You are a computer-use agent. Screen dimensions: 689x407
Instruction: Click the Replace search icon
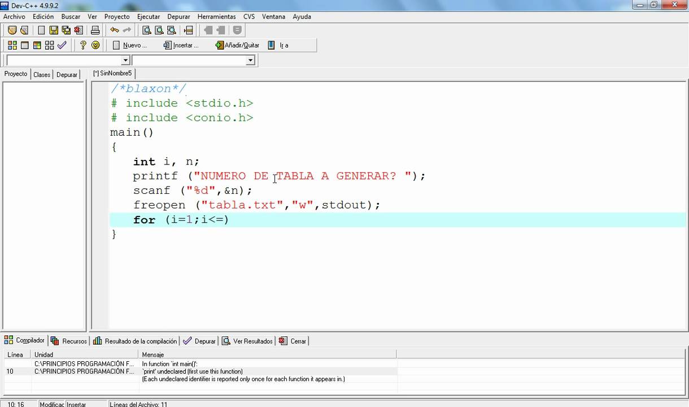159,30
